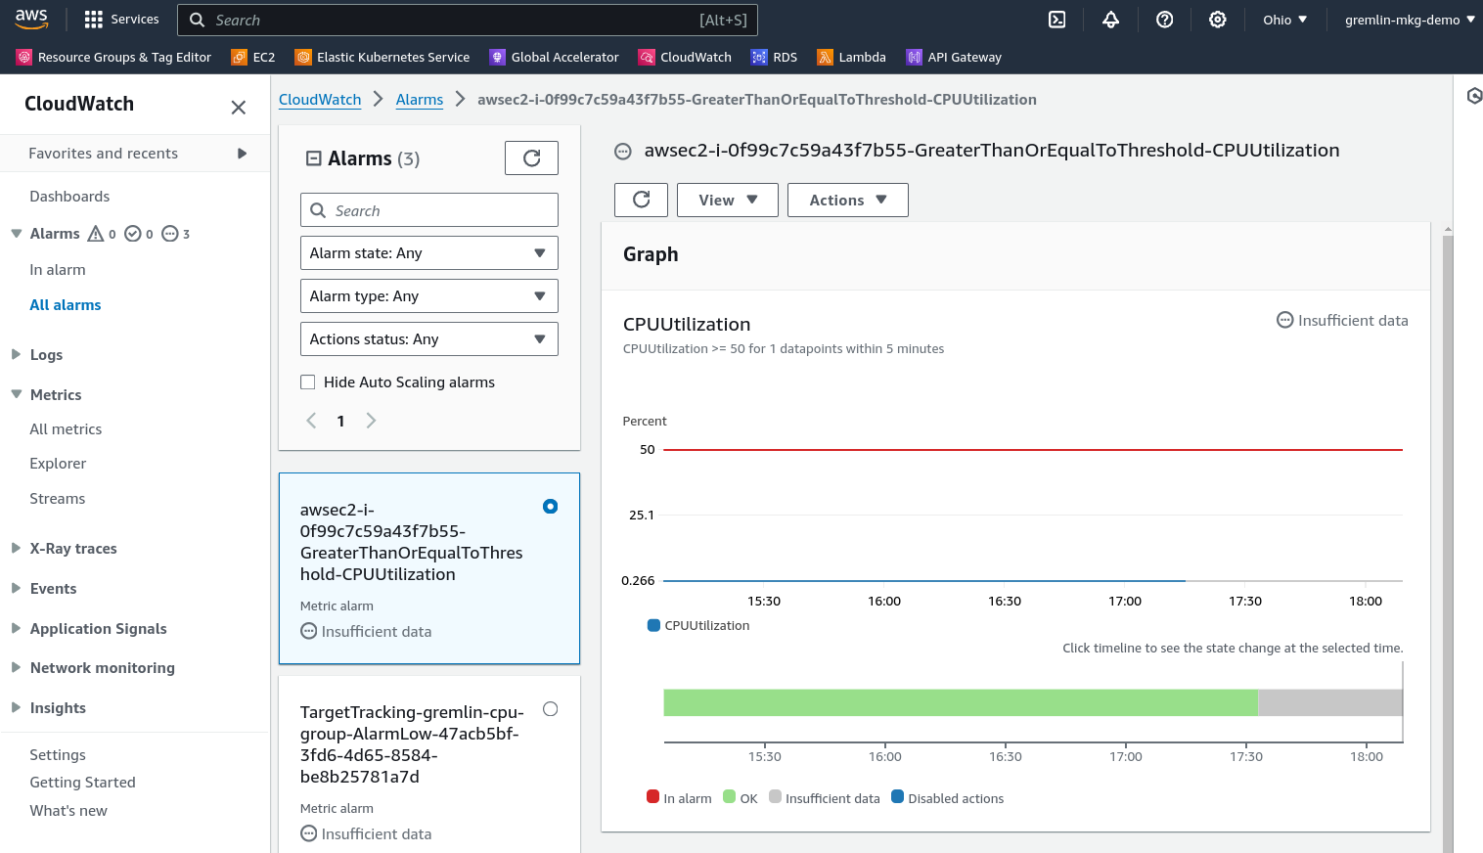Select the Lambda shortcut in favorites bar
The image size is (1483, 853).
pos(851,57)
